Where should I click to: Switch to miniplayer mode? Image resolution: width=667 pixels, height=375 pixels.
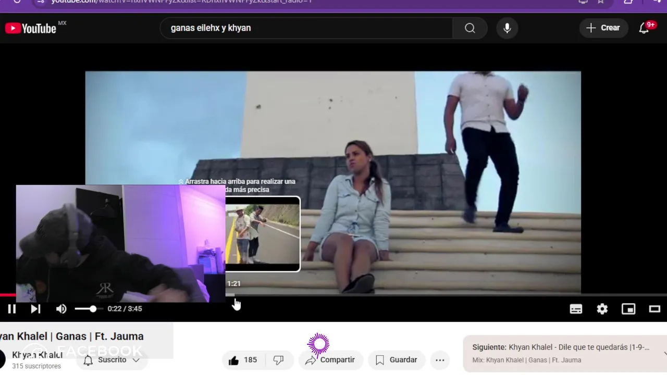(x=628, y=309)
